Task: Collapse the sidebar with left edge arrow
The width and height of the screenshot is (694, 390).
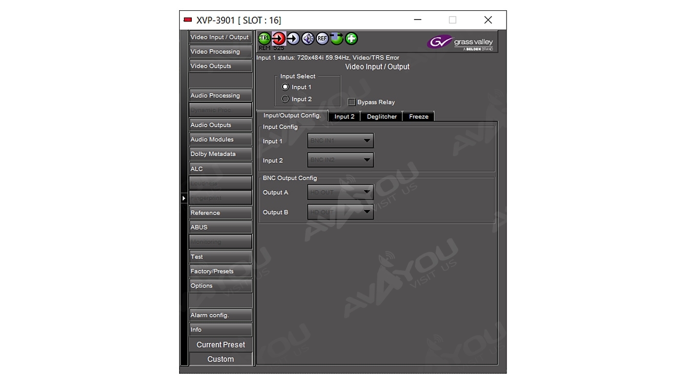Action: pyautogui.click(x=184, y=198)
